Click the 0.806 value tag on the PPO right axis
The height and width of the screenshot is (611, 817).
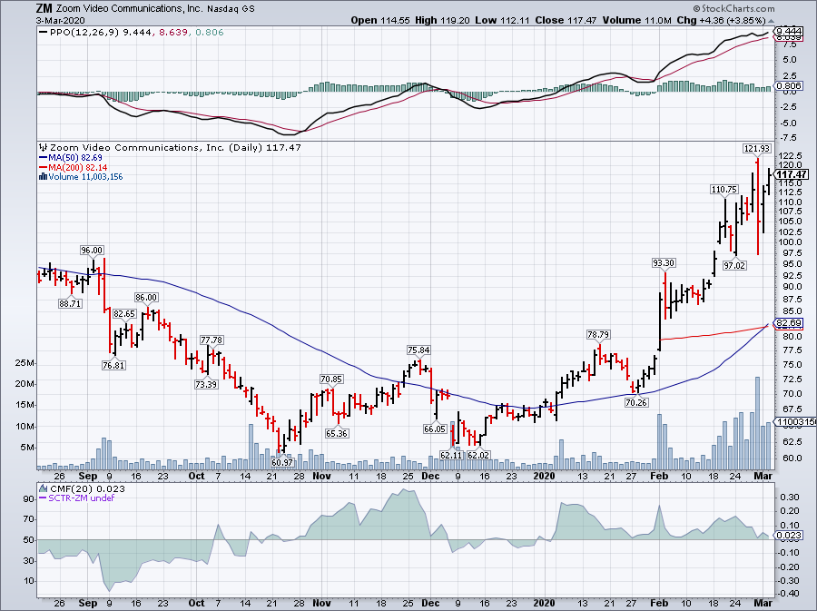(789, 86)
